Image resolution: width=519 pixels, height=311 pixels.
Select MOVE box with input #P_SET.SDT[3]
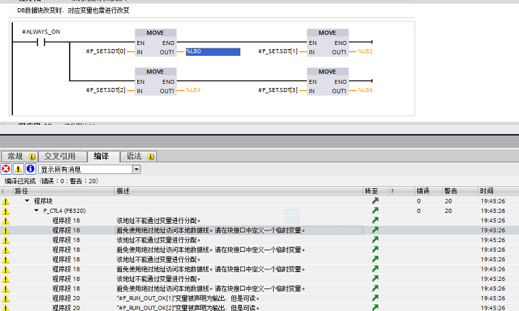pos(327,81)
